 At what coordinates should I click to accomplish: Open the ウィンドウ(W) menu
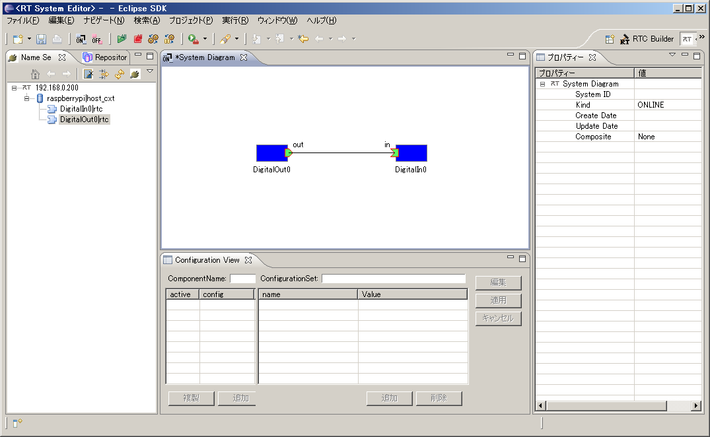[x=277, y=20]
